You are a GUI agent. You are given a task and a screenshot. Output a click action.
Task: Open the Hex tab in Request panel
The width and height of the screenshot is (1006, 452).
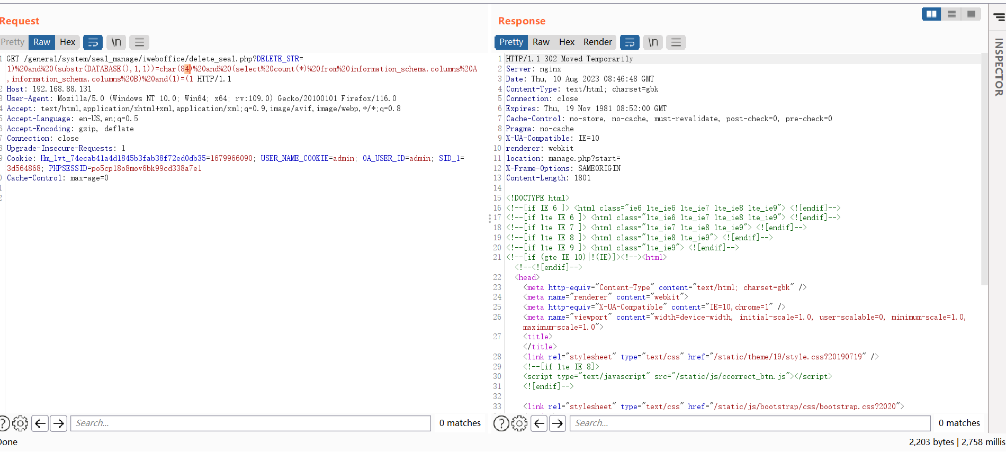point(67,42)
